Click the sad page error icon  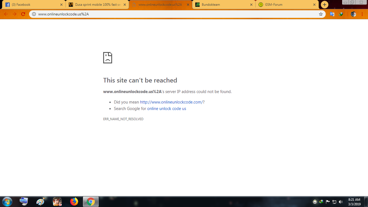click(x=108, y=58)
